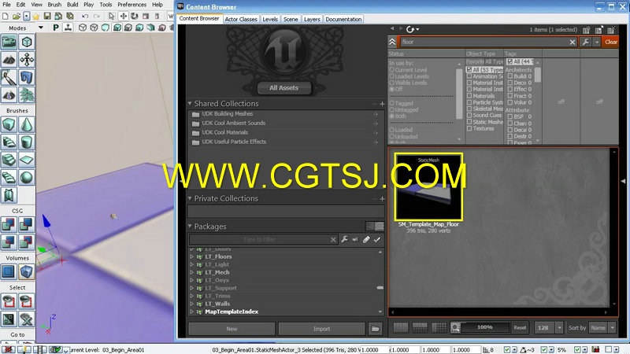Apply CSG Subtract operation
Screen dimensions: 630x354
point(27,224)
